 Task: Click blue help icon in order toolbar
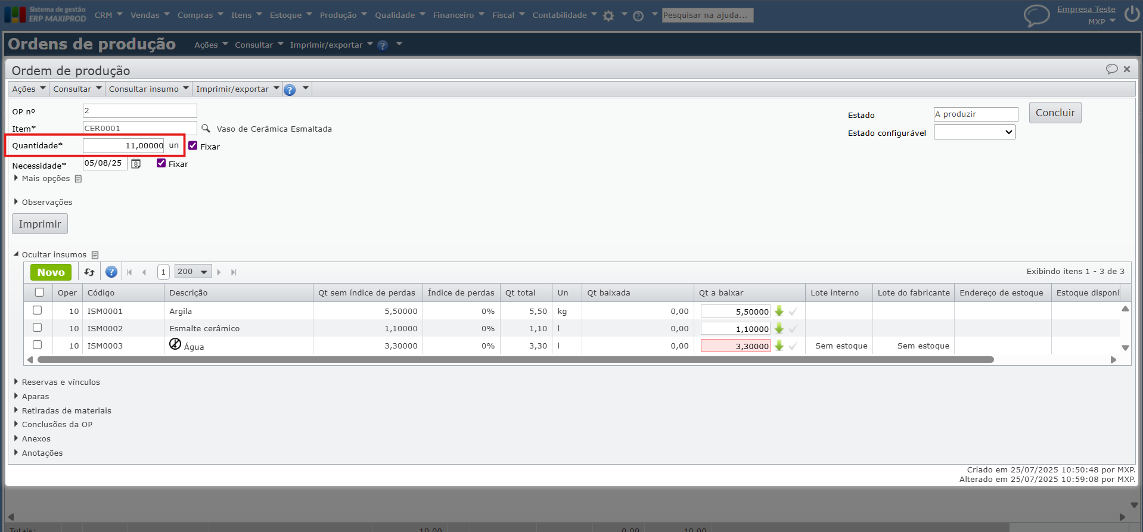pos(290,89)
